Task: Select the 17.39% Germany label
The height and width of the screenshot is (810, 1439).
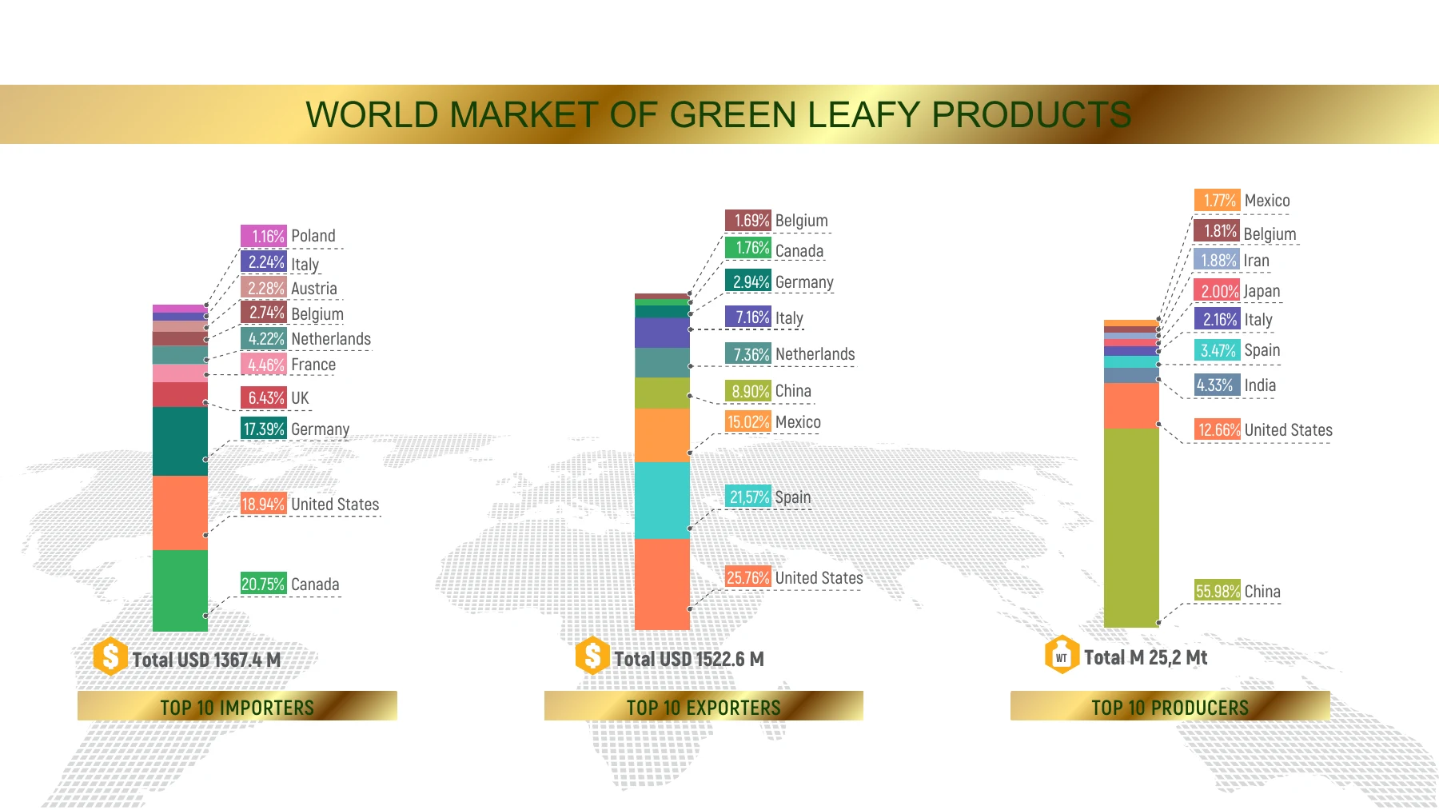Action: tap(295, 429)
